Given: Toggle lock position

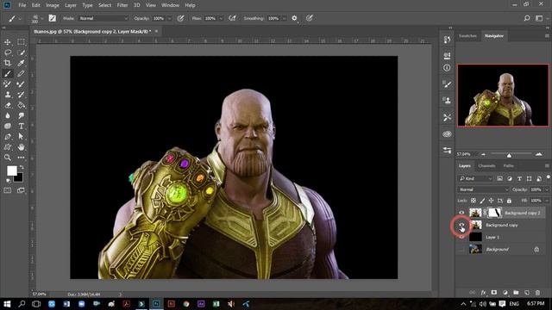Looking at the screenshot, I should coord(491,201).
